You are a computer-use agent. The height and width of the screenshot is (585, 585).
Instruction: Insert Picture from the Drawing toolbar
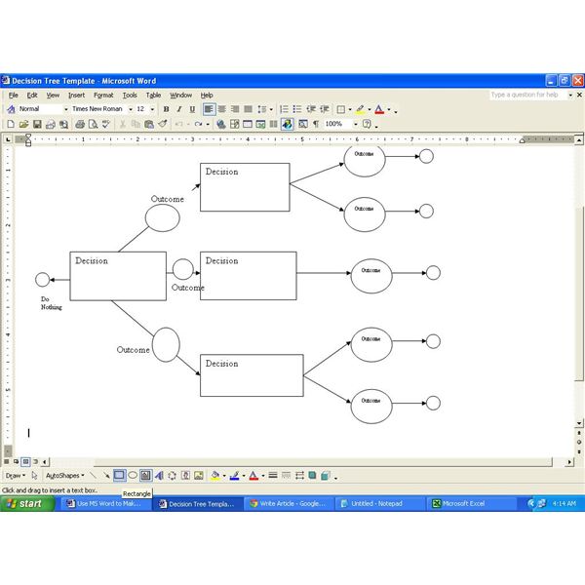199,476
